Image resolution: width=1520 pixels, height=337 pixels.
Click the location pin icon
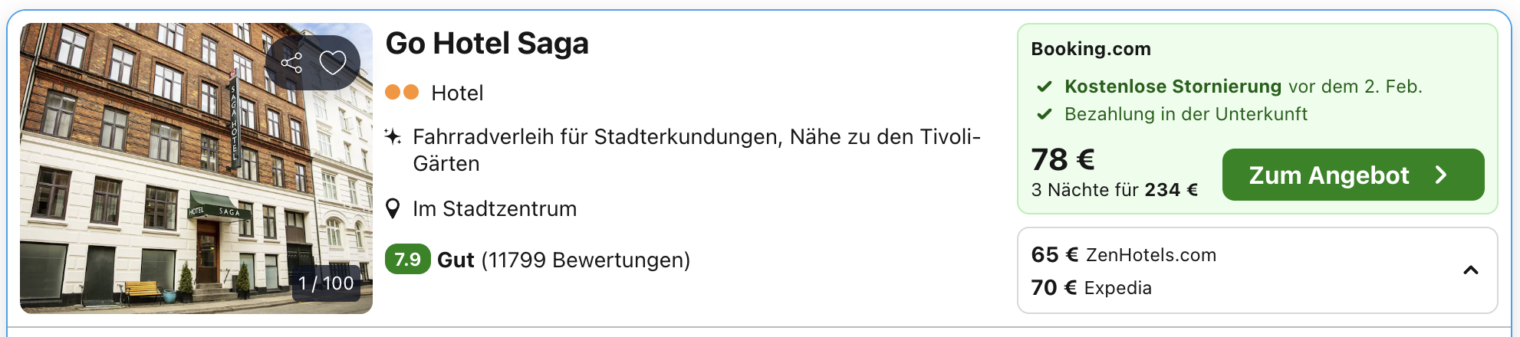click(393, 209)
